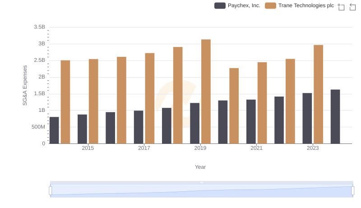Viewport: 361px width, 208px height.
Task: Click the x-axis label 2021
Action: (256, 148)
